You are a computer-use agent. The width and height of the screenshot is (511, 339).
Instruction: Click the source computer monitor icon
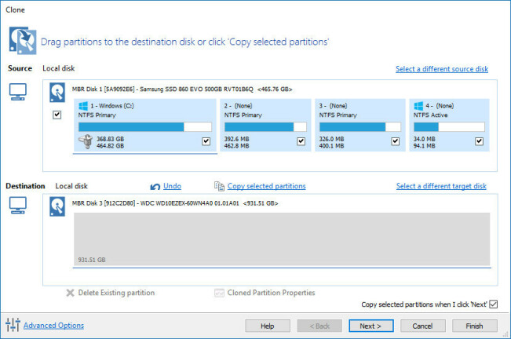18,92
